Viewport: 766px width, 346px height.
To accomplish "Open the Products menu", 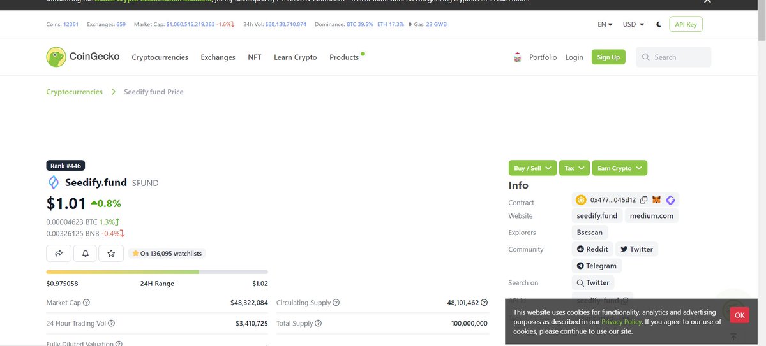I will point(344,57).
